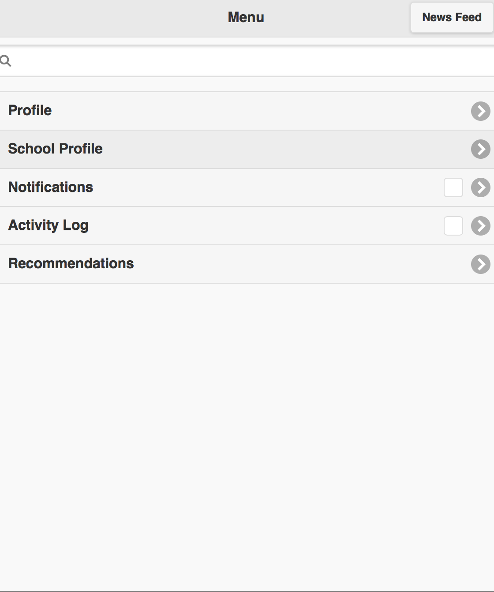Click the empty area below Recommendations

coord(247,437)
